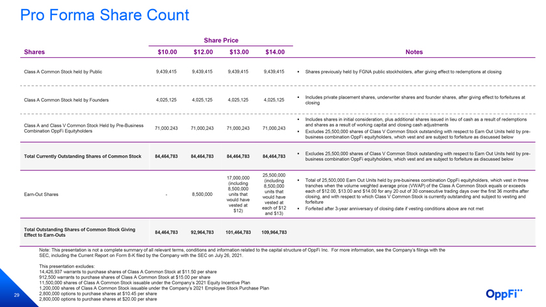546x307 pixels.
Task: Select the "$12.00" column header
Action: (x=203, y=52)
